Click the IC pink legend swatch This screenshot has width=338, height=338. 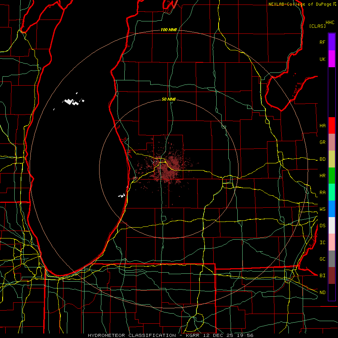coord(332,242)
